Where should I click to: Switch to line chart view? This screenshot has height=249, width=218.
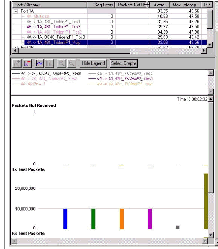39,63
